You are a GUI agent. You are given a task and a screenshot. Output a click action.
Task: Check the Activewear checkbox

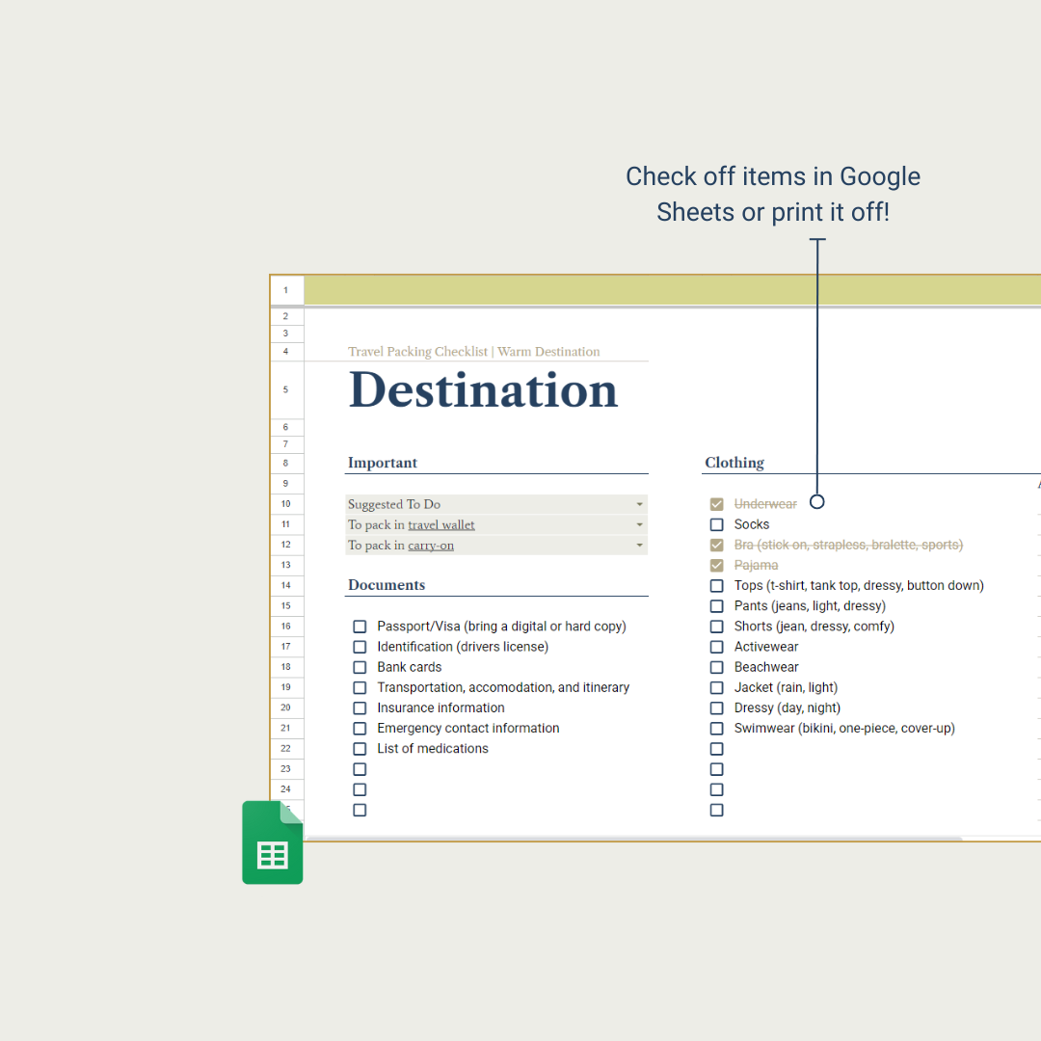(716, 647)
